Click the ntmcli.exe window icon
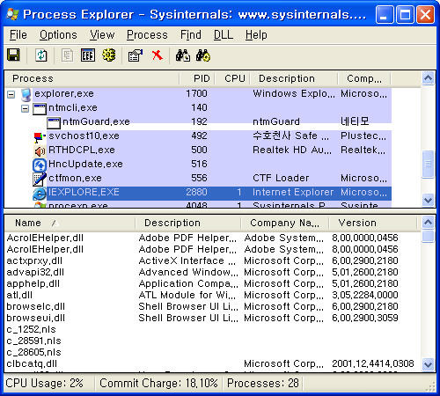This screenshot has height=396, width=440. point(40,109)
